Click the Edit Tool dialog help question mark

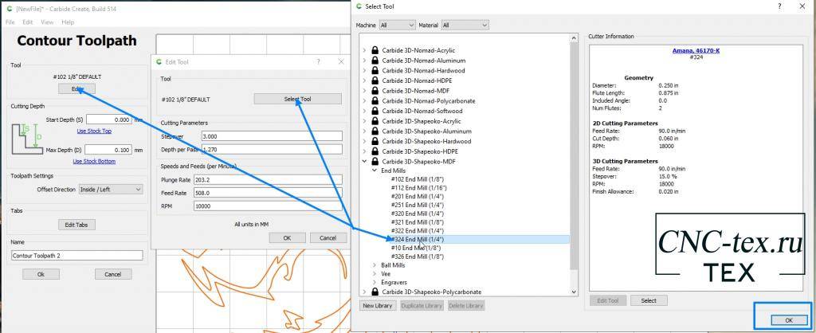click(318, 61)
